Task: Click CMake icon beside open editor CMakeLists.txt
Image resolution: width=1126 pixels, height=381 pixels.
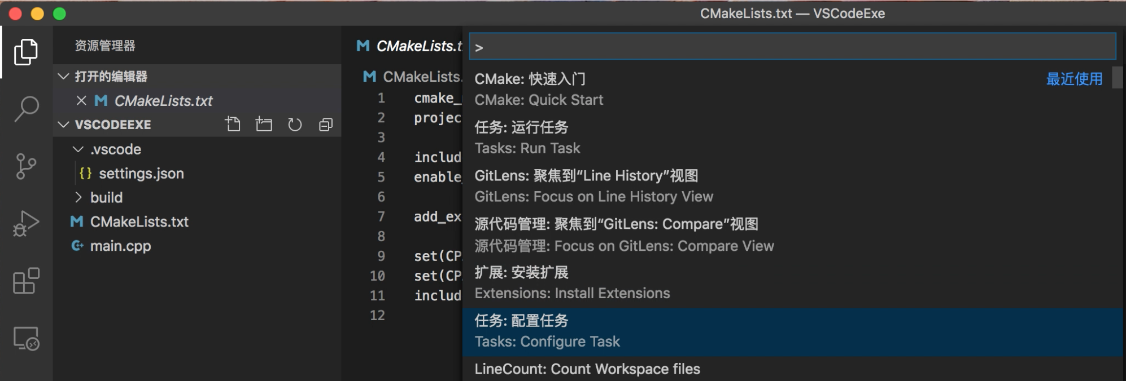Action: 101,100
